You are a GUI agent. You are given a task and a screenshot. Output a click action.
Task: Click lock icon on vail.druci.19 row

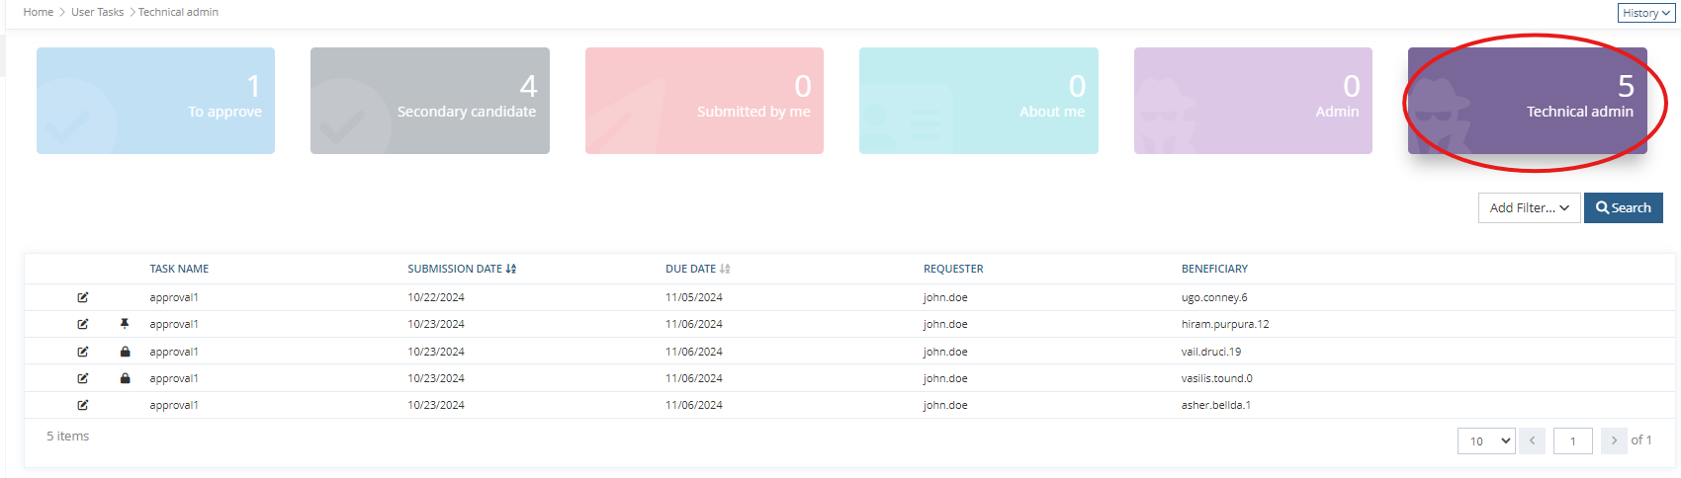(x=125, y=352)
